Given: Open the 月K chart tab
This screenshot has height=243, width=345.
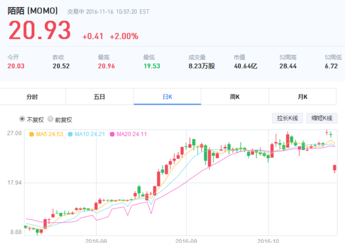Looking at the screenshot, I should pyautogui.click(x=302, y=97).
